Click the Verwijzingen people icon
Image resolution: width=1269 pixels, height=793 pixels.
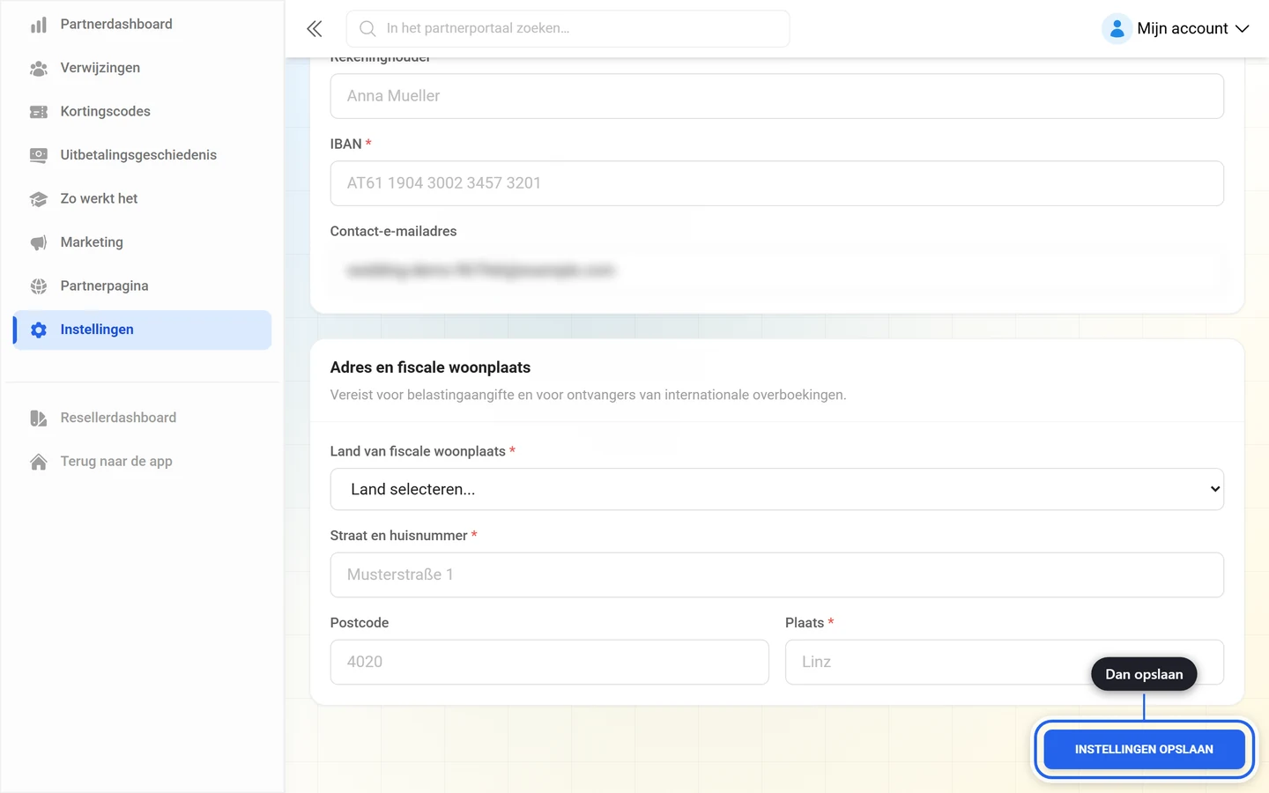39,68
